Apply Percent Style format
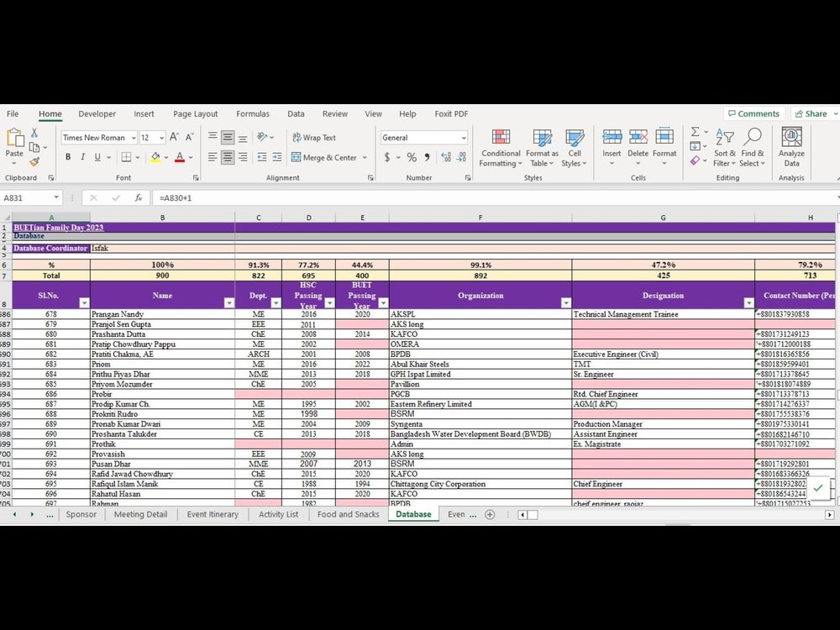 pyautogui.click(x=412, y=158)
